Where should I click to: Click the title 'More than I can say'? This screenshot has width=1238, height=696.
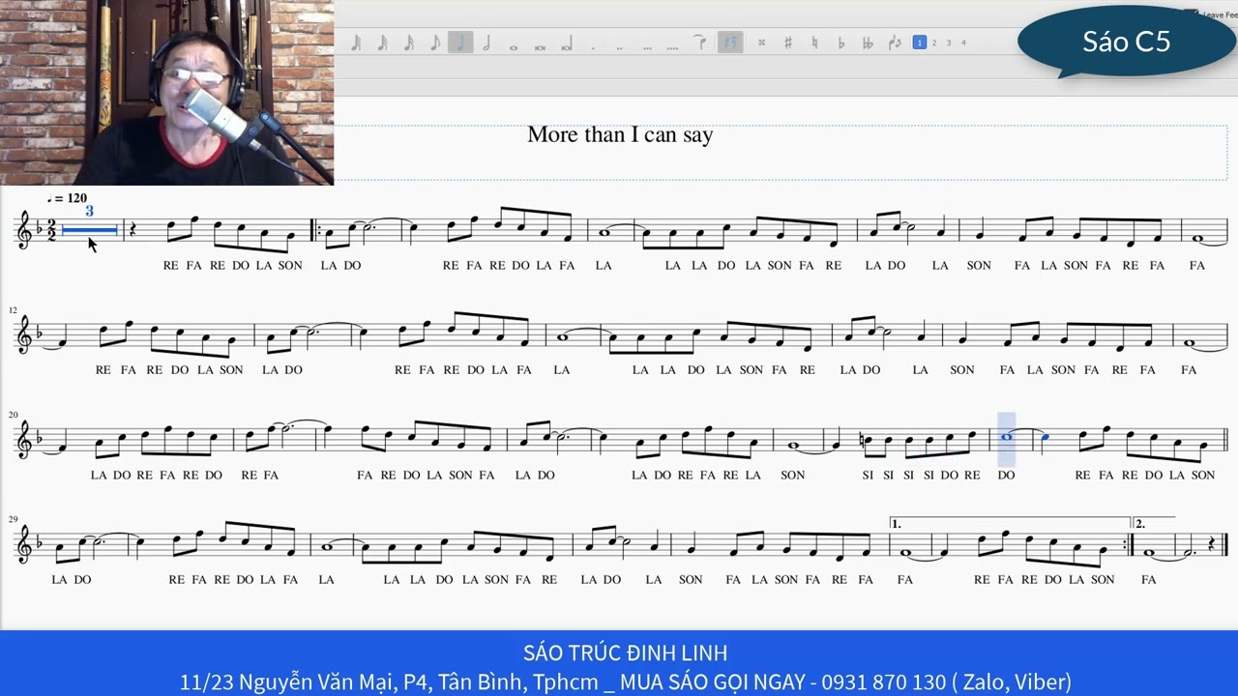click(620, 135)
